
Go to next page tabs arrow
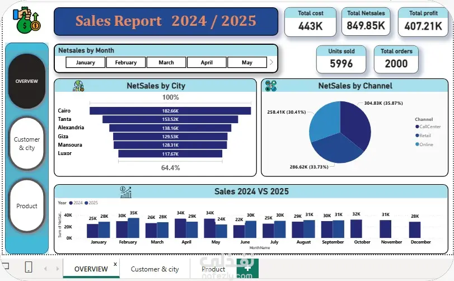[58, 269]
